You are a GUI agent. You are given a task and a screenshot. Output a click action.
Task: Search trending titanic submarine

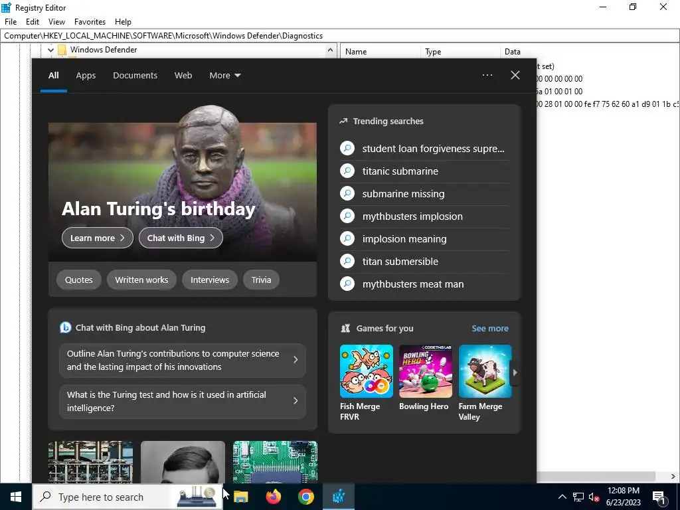(x=424, y=171)
